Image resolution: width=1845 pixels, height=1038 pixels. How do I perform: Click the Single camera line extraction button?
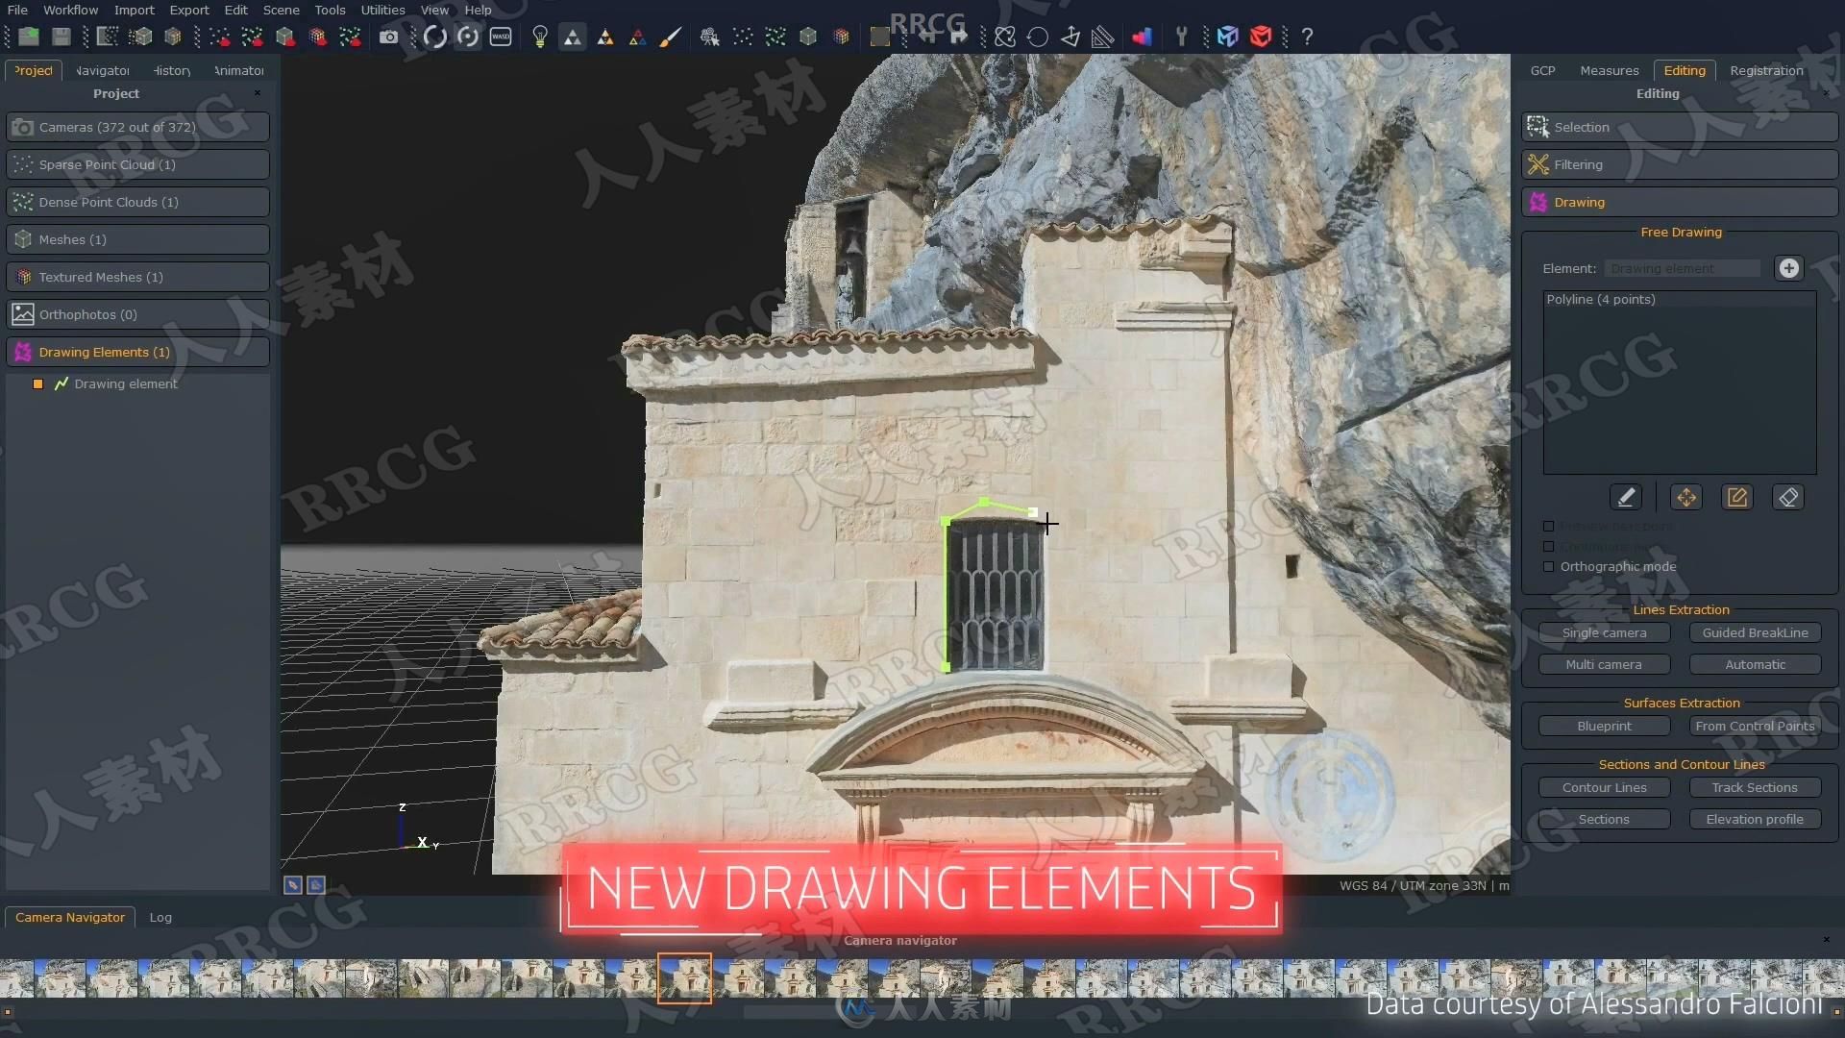[x=1604, y=631]
